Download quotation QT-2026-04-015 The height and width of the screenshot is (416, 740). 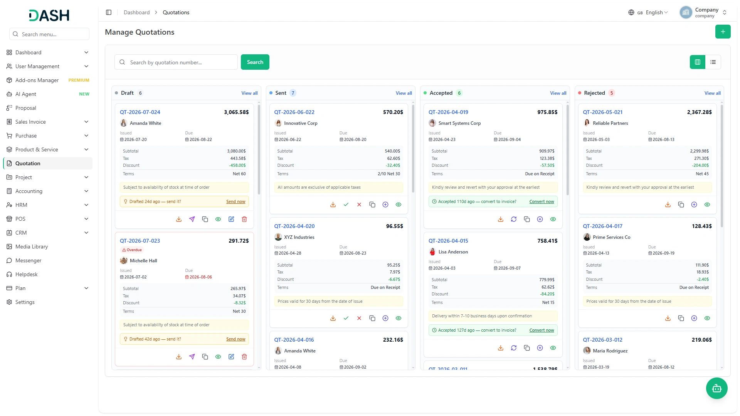coord(501,348)
